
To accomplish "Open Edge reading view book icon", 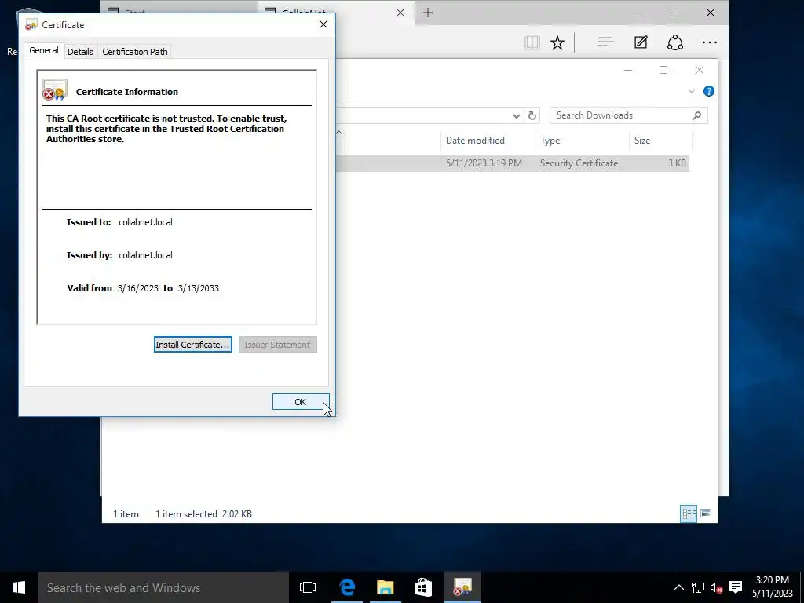I will click(x=532, y=42).
